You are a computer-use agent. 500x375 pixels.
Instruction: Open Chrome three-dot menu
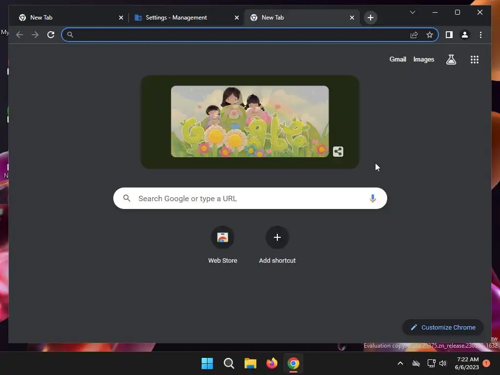tap(480, 35)
